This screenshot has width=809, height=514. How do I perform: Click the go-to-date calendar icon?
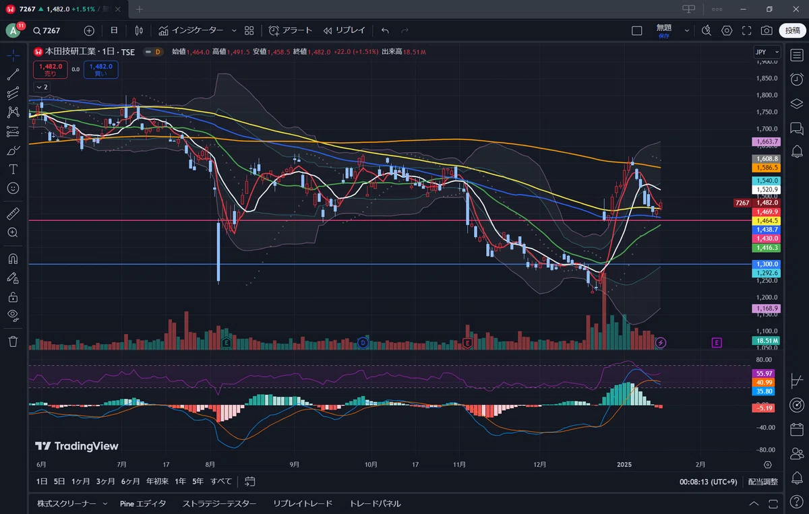250,481
